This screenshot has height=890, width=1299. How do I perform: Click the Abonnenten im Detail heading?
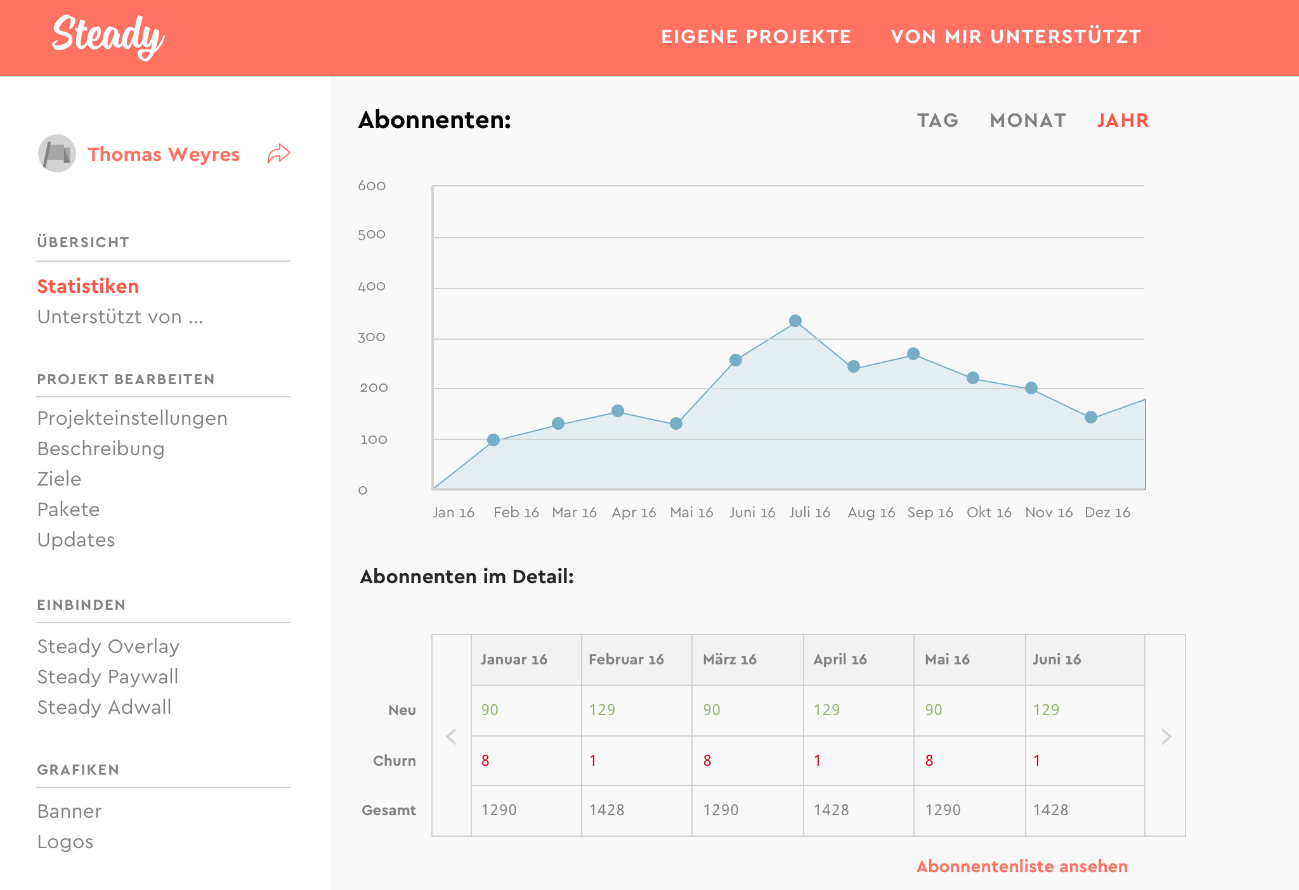click(467, 576)
